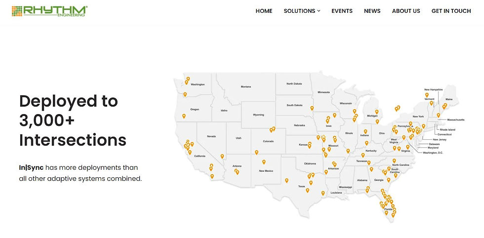Image resolution: width=484 pixels, height=238 pixels.
Task: Click the 'Deployed to 3,000+ Intersections' headline
Action: click(x=73, y=120)
